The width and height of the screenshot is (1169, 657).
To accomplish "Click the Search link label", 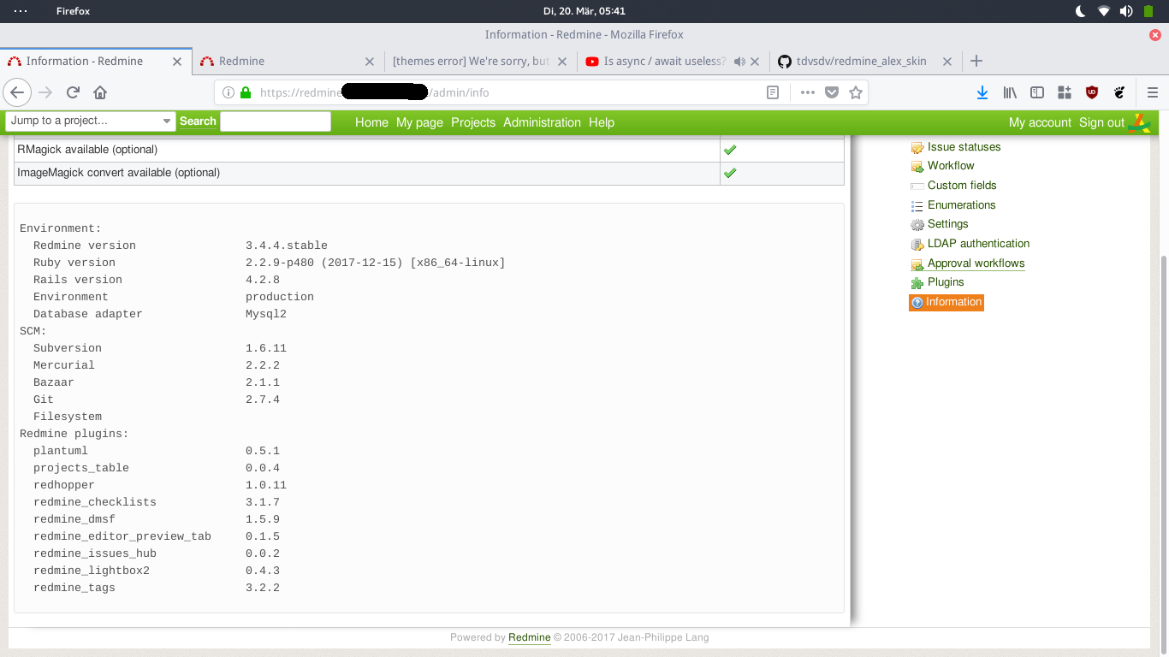I will pos(198,121).
